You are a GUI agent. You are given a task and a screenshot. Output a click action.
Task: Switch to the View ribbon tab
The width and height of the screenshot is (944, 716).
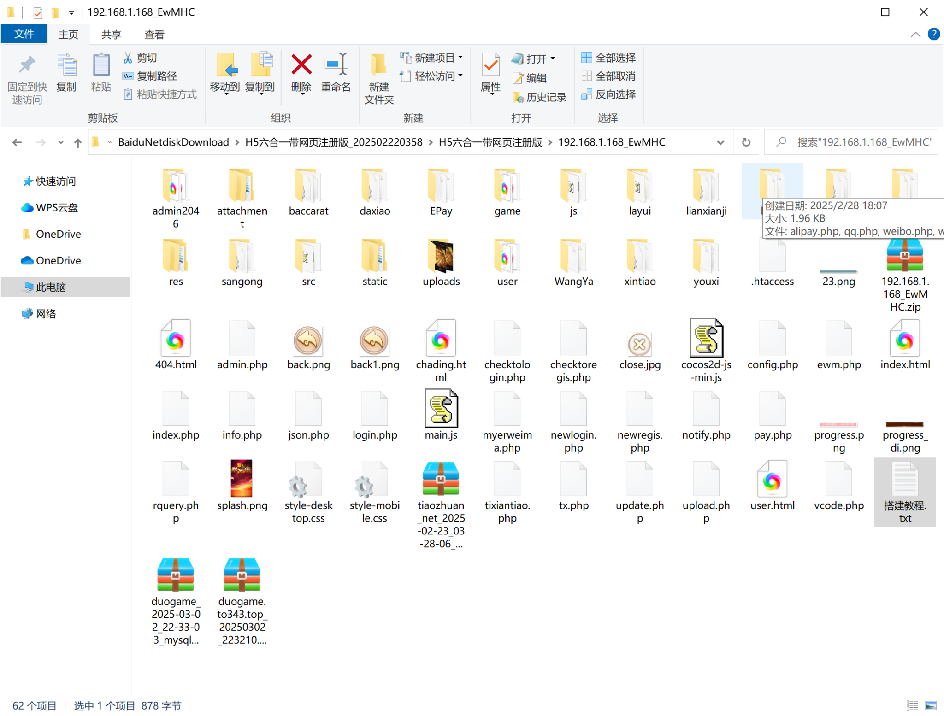(x=154, y=35)
